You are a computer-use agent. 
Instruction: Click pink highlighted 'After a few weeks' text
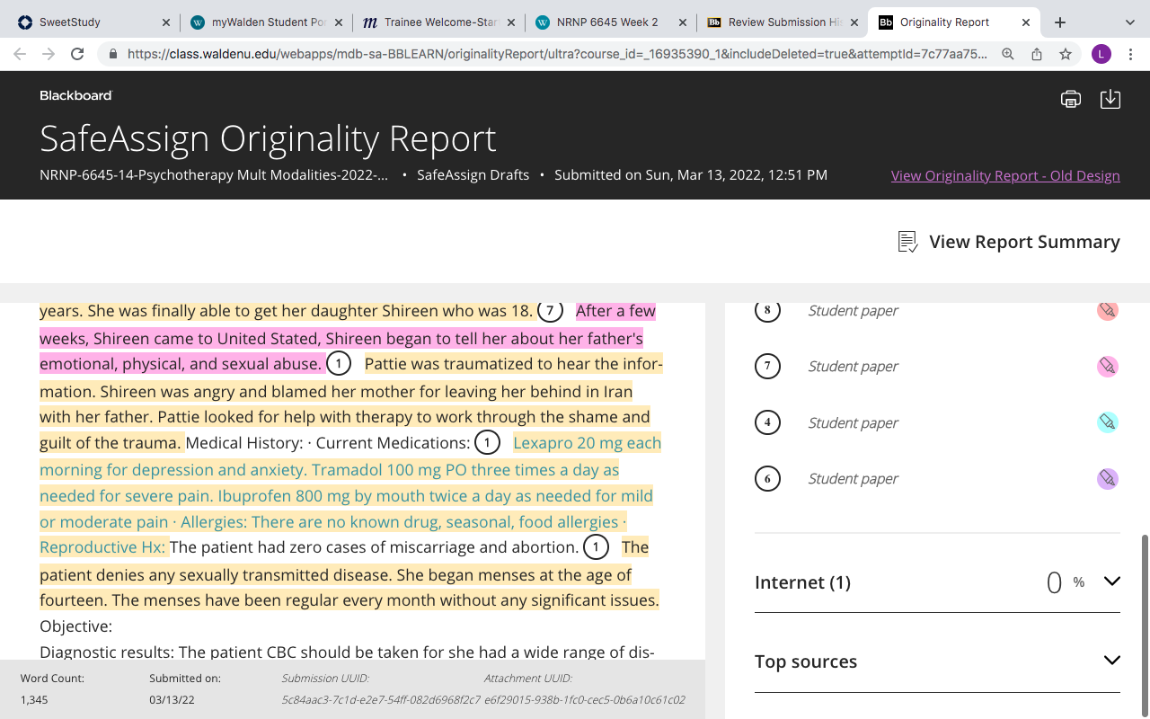(615, 311)
